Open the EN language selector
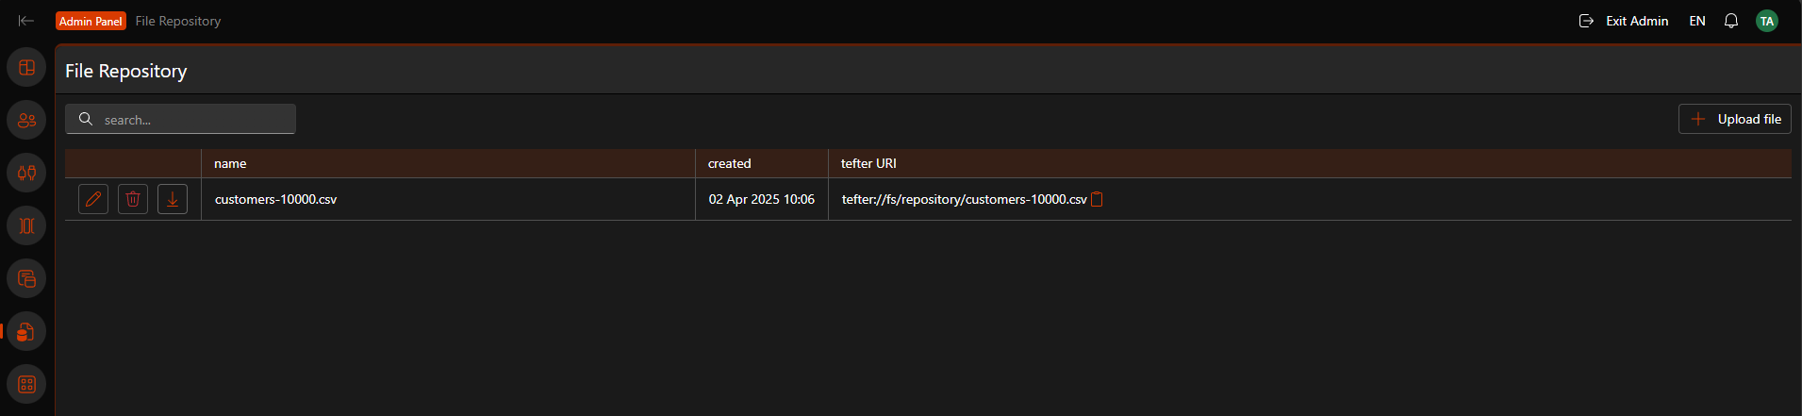Viewport: 1802px width, 416px height. 1697,21
